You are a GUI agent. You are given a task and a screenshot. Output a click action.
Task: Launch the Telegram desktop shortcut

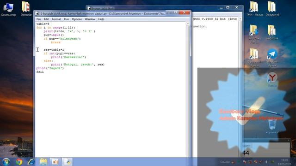272,57
